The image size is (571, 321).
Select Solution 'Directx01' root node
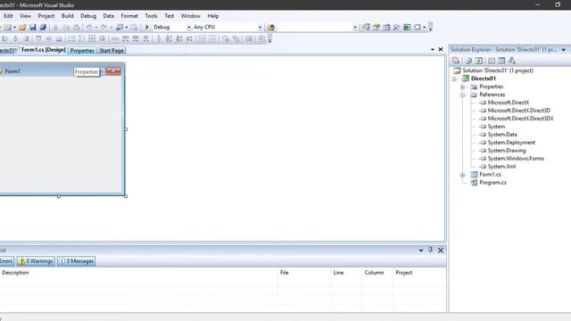(498, 70)
